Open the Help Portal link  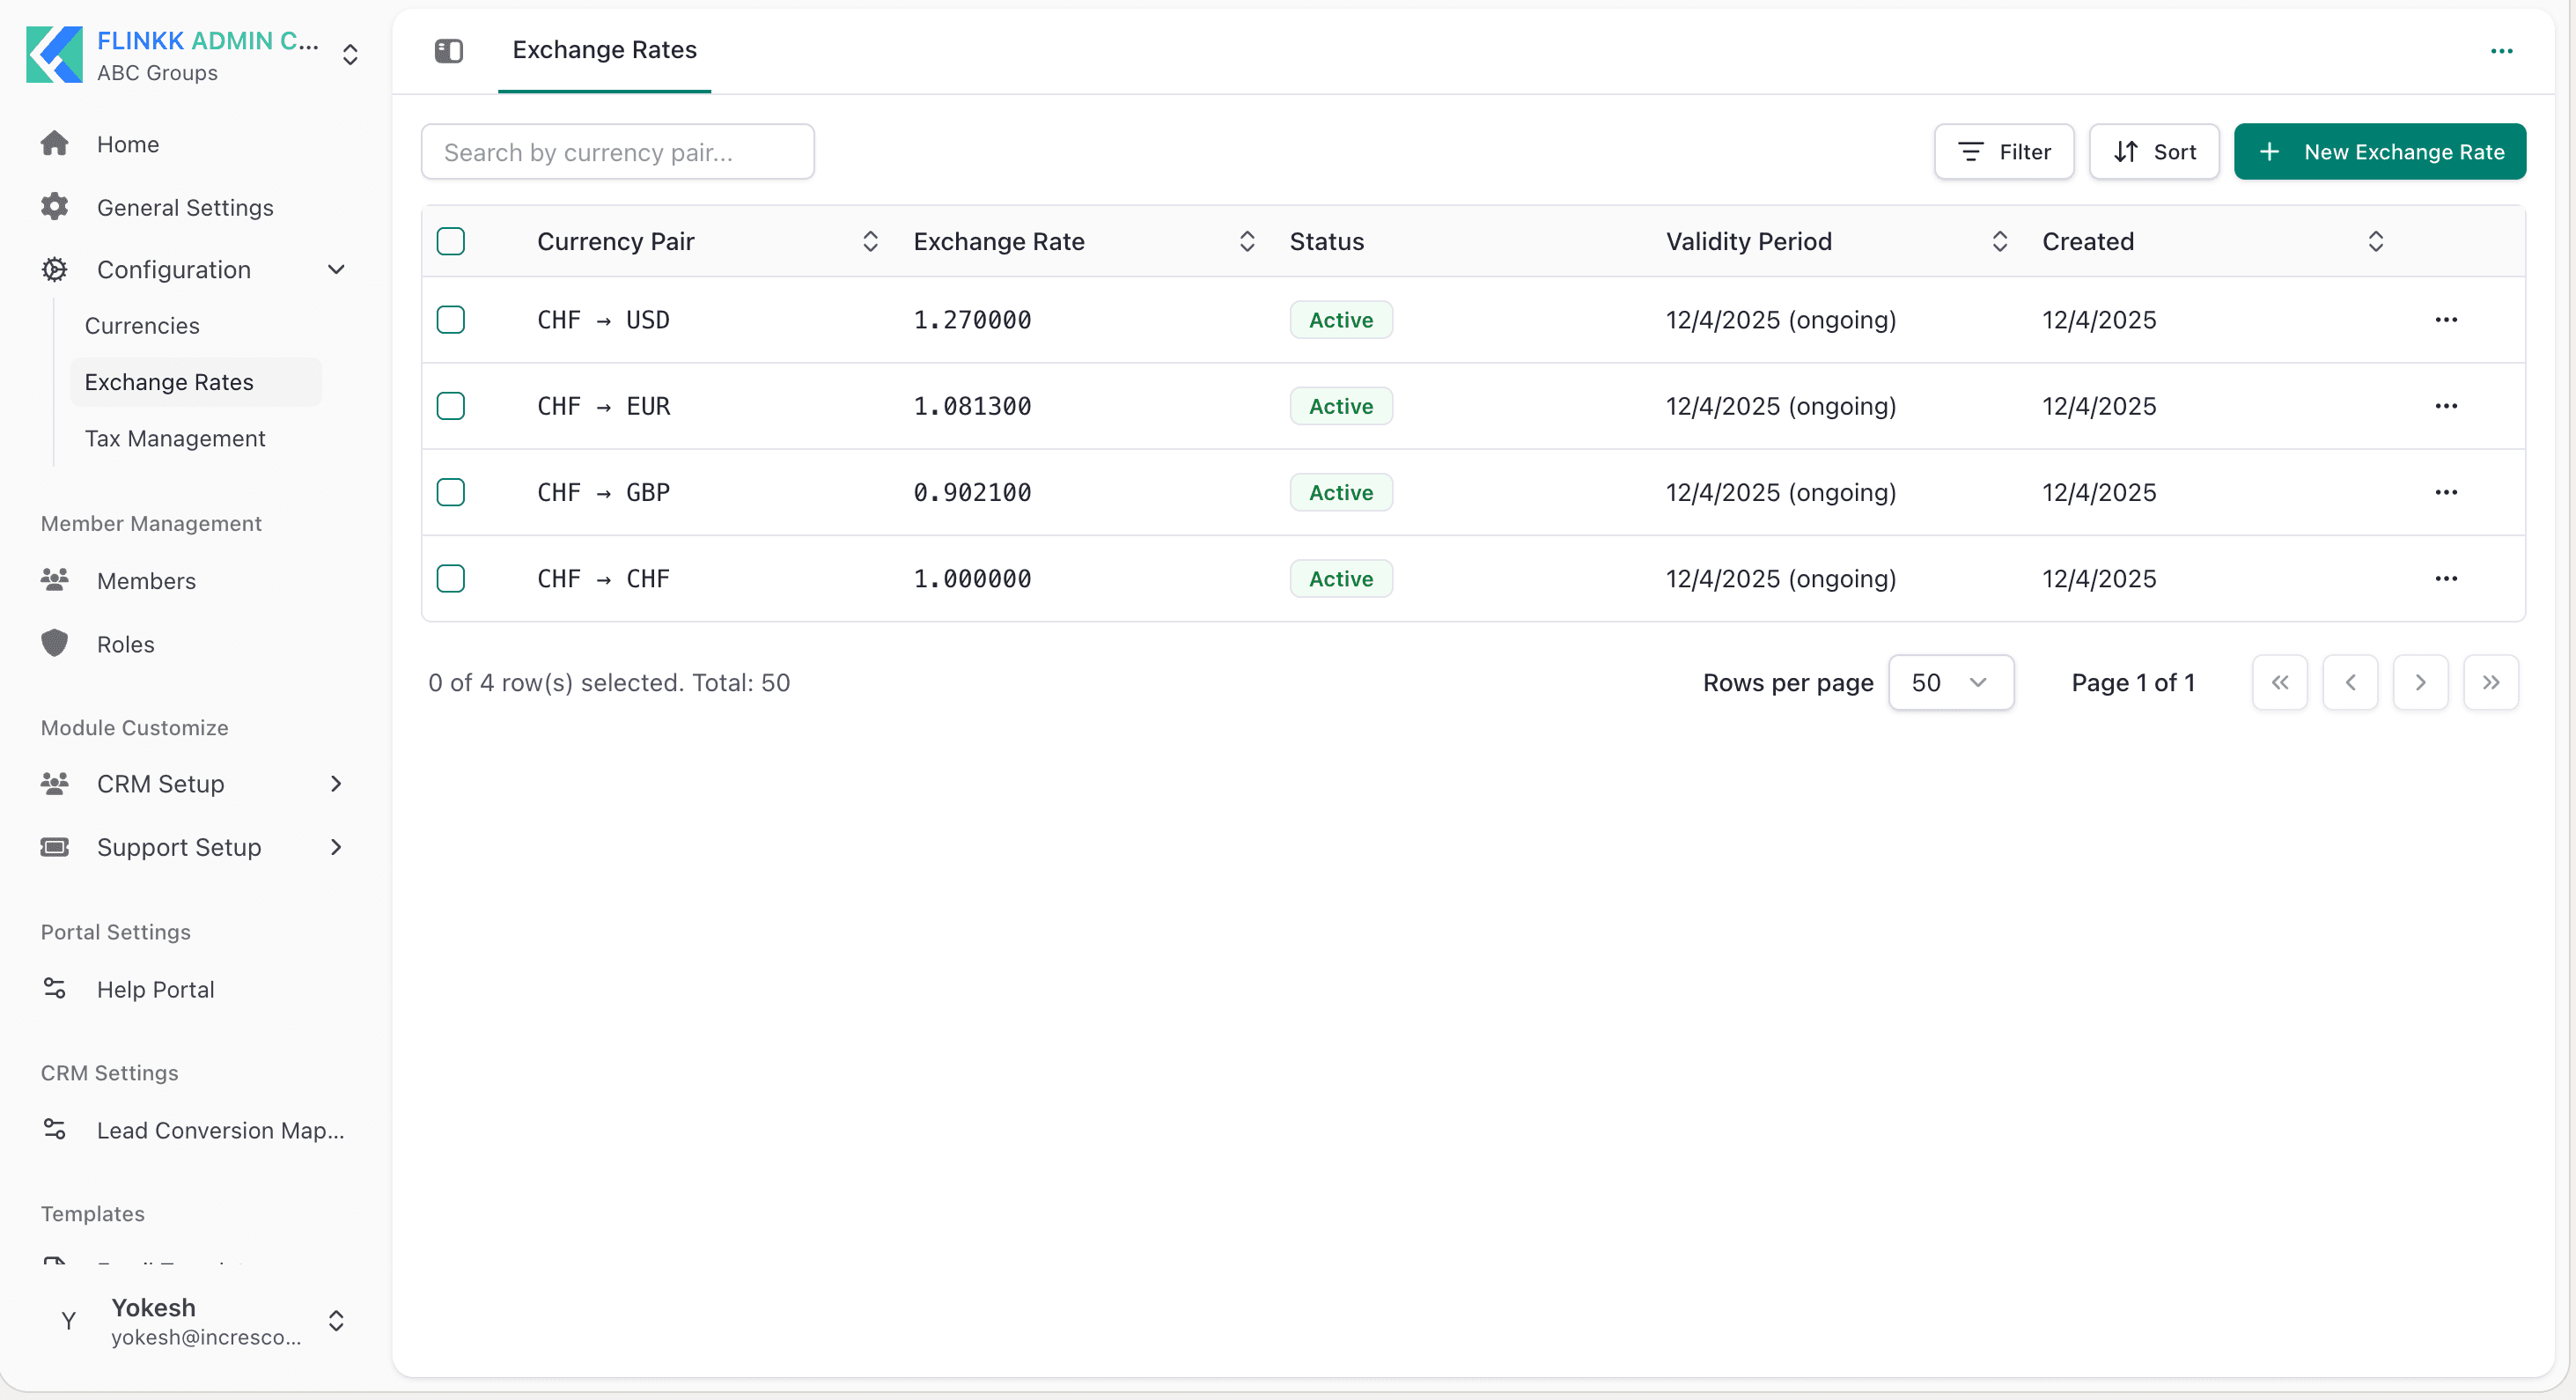155,989
